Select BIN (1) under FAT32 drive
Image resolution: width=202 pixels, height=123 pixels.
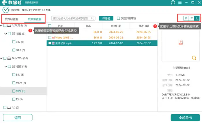(20, 42)
